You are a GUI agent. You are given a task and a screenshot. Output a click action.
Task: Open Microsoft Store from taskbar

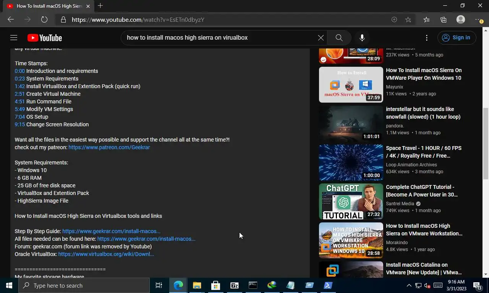click(216, 285)
